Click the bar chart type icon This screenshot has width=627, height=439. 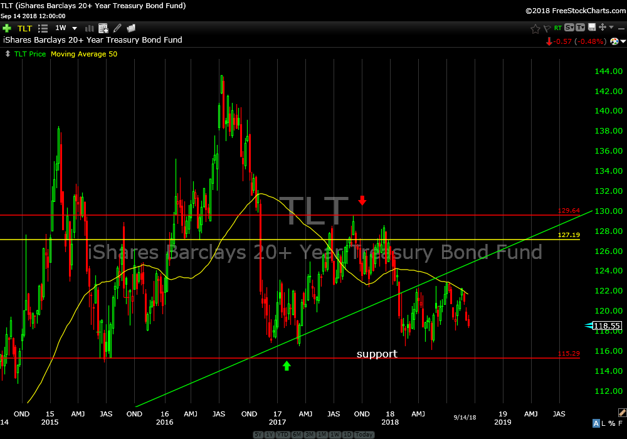coord(89,28)
